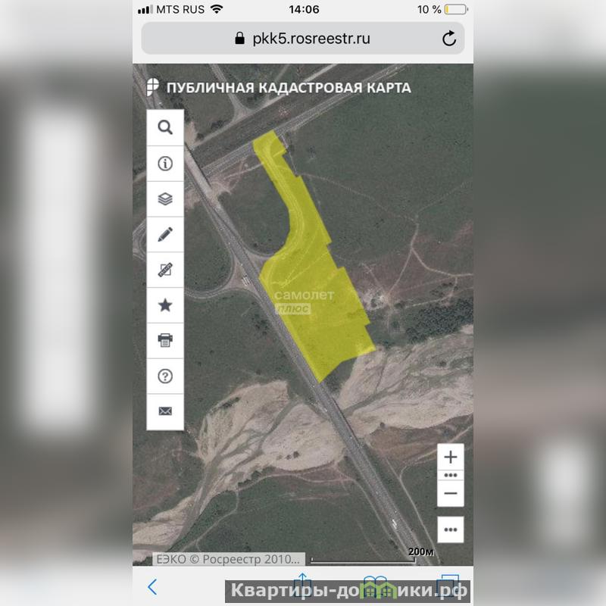Zoom in with the plus button
Screen dimensions: 606x606
click(x=451, y=457)
